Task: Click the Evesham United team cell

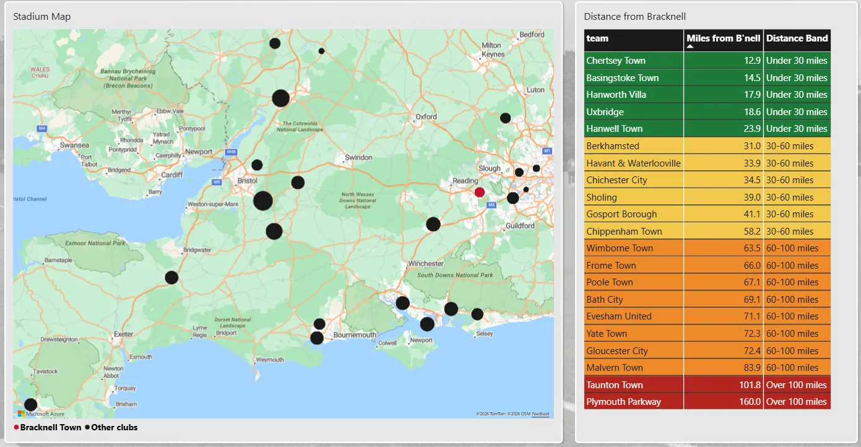Action: 634,316
